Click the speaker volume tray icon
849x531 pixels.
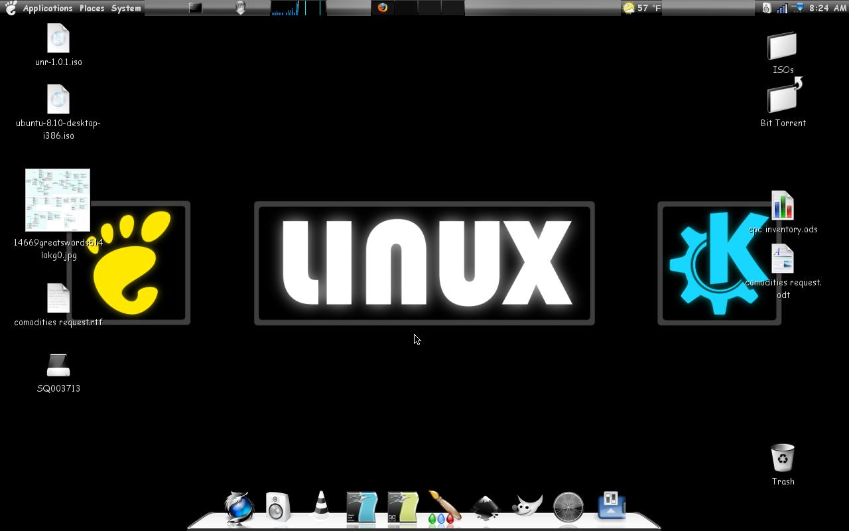click(x=767, y=8)
